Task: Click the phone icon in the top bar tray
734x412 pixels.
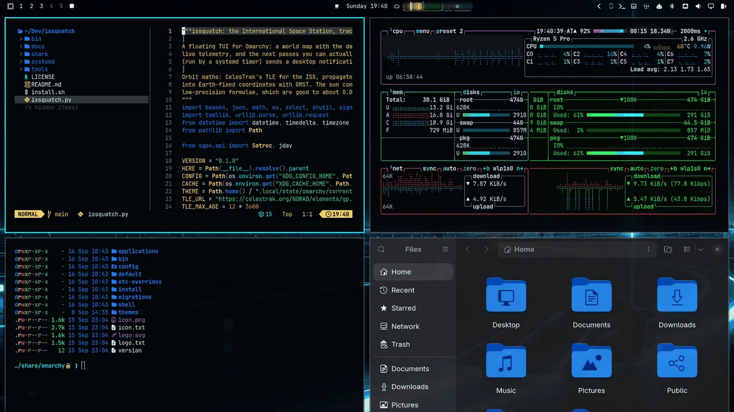Action: click(x=610, y=6)
